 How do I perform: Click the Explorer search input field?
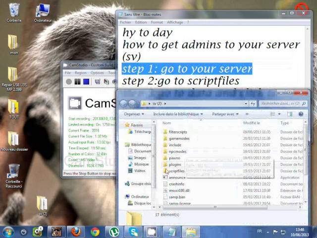point(280,104)
